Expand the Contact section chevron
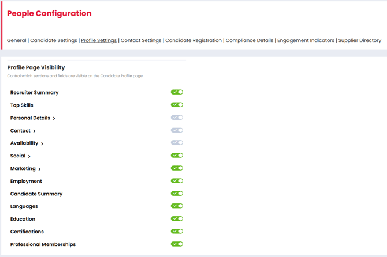Viewport: 387px width, 257px height. [35, 131]
